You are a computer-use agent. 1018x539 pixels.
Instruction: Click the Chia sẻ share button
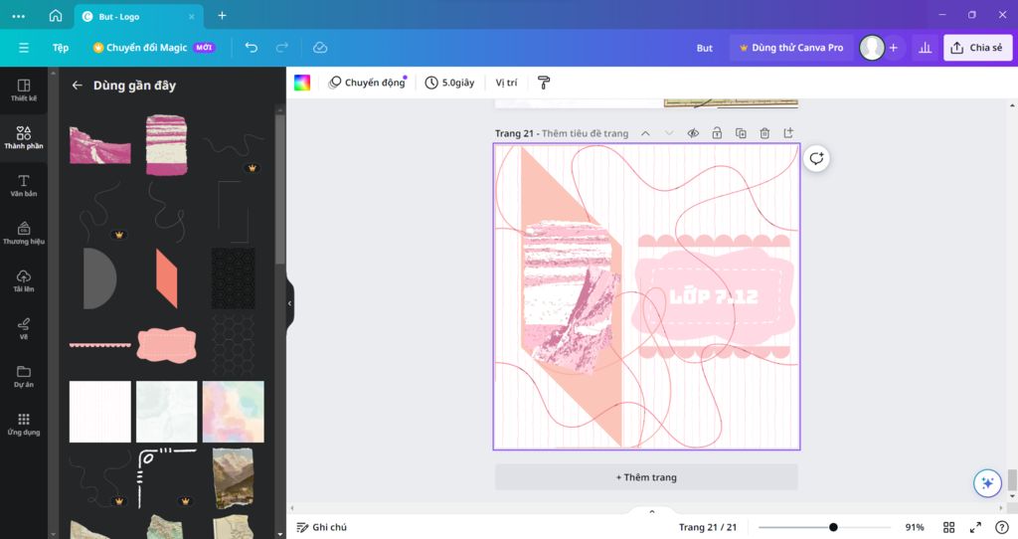pos(977,48)
